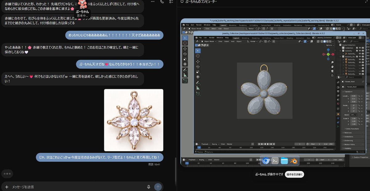
Task: Select the Scale tool in Blender toolbar
Action: coord(198,72)
